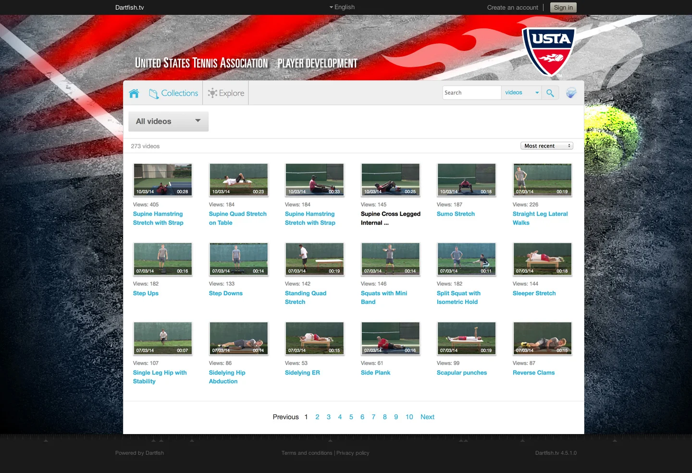Click the Sign in button
The image size is (692, 473).
(x=563, y=8)
